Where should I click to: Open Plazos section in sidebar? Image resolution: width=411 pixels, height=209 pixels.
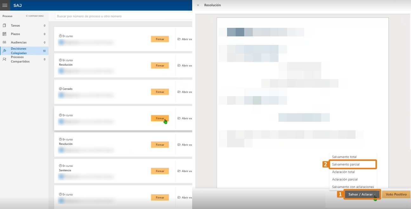pyautogui.click(x=24, y=34)
